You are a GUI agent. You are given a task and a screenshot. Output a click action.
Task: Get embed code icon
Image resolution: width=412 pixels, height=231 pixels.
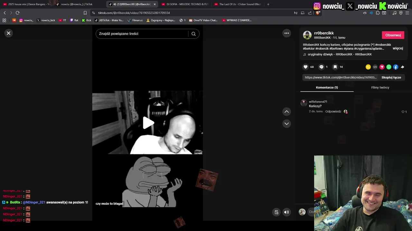pyautogui.click(x=375, y=67)
